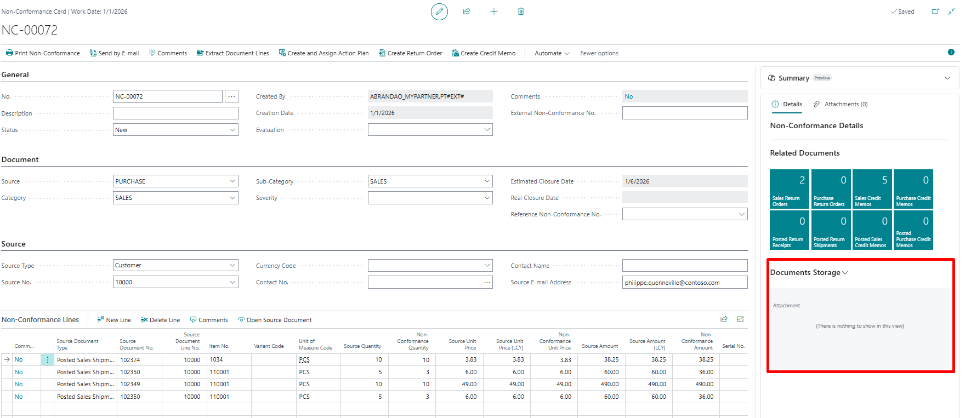Collapse the Documents Storage section
Viewport: 971px width, 418px height.
845,273
